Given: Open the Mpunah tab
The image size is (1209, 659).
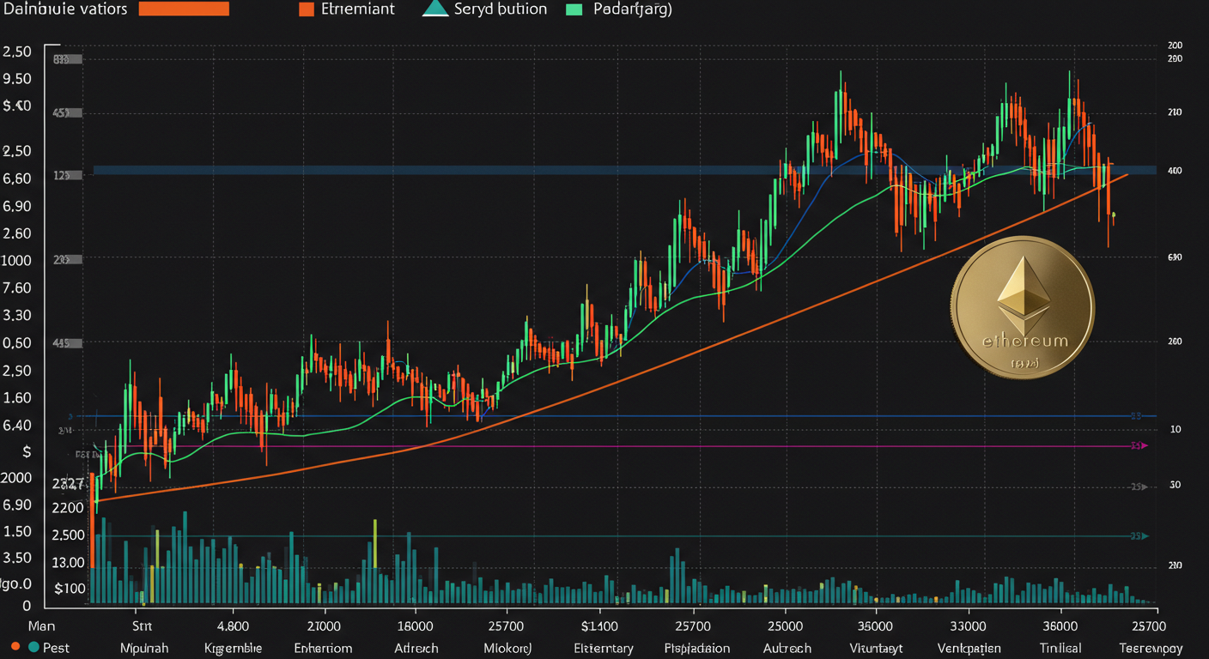Looking at the screenshot, I should tap(145, 648).
